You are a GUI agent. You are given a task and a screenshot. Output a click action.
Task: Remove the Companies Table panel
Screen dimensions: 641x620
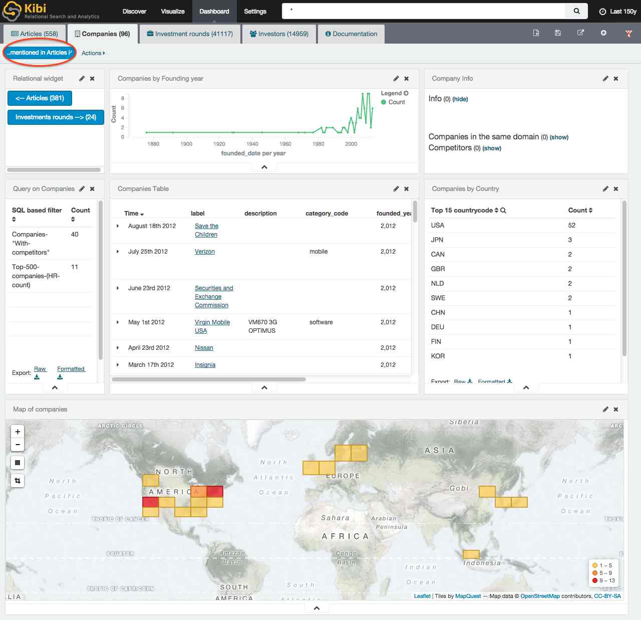pos(407,189)
